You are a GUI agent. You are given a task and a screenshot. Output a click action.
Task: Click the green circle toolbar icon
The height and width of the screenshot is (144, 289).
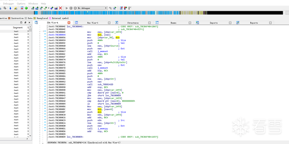click(x=26, y=8)
